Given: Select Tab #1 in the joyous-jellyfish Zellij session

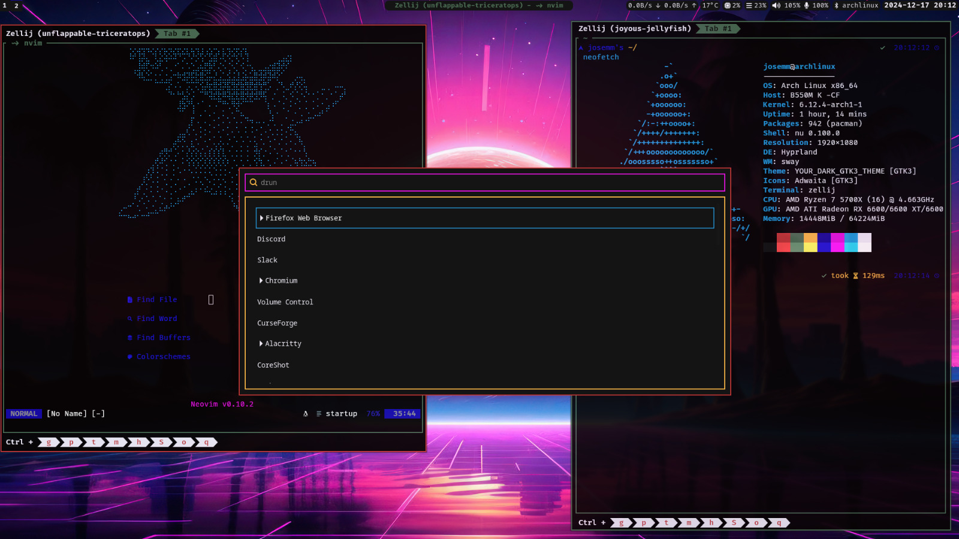Looking at the screenshot, I should [717, 29].
